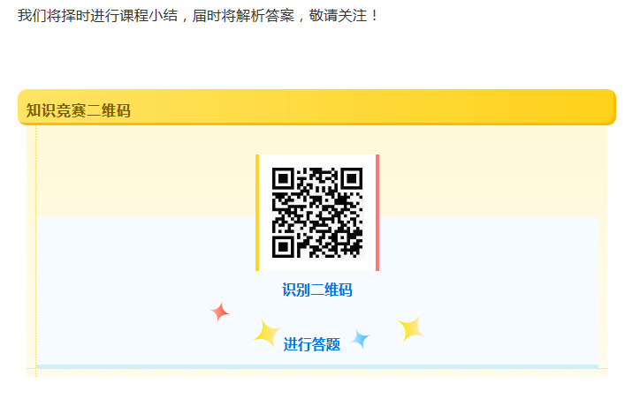Click the QR code image
Image resolution: width=640 pixels, height=399 pixels.
(317, 213)
